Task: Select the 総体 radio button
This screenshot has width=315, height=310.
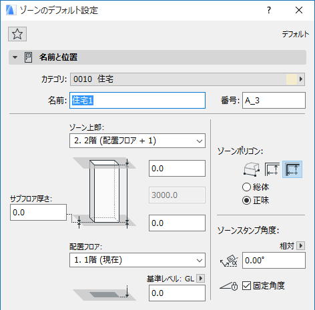Action: point(246,187)
